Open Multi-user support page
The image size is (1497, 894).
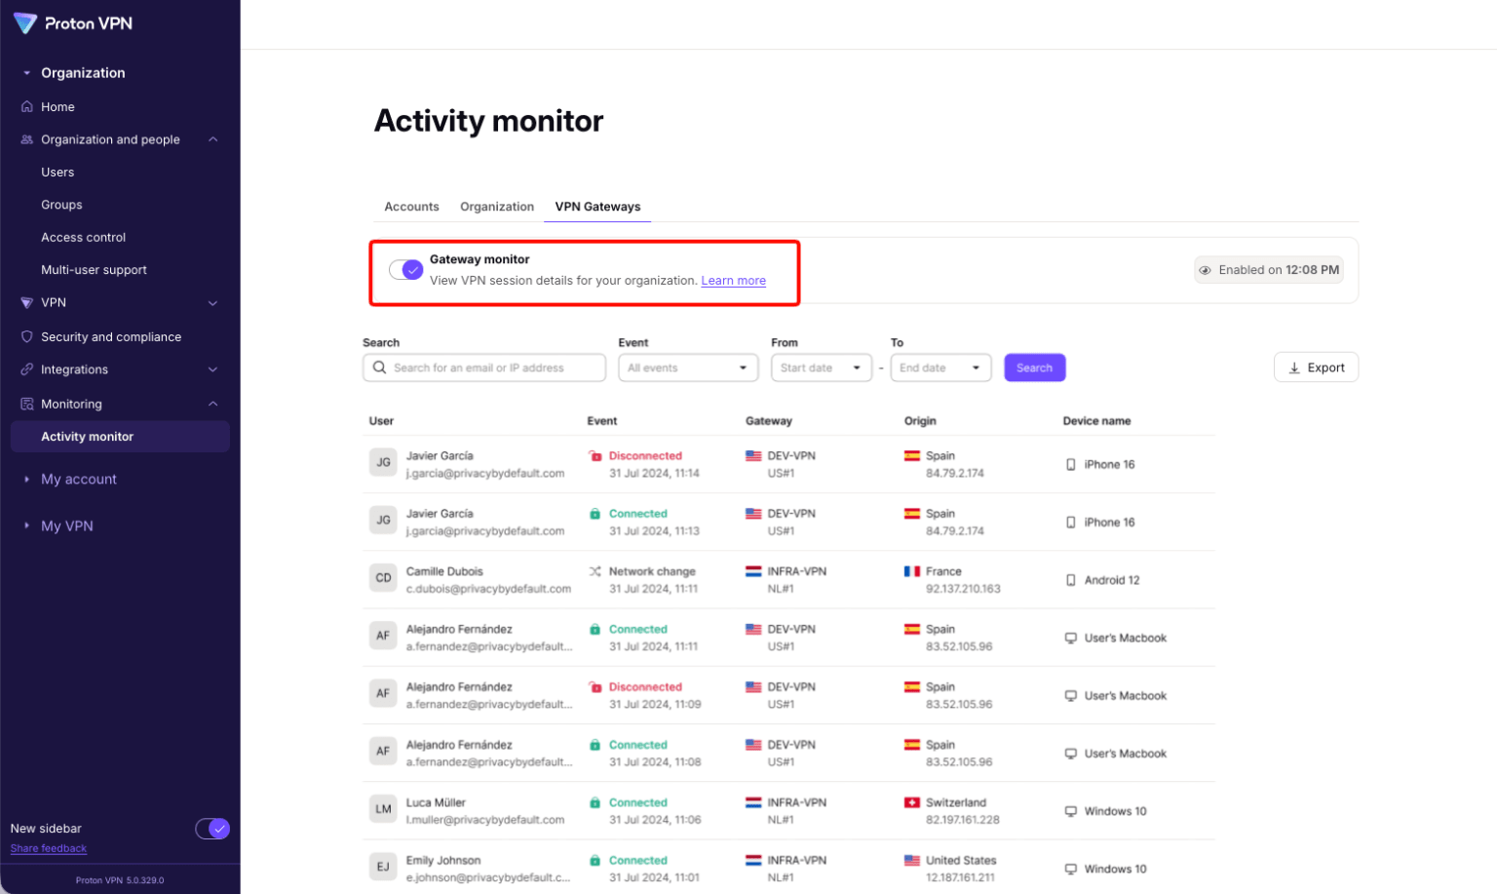click(x=94, y=270)
